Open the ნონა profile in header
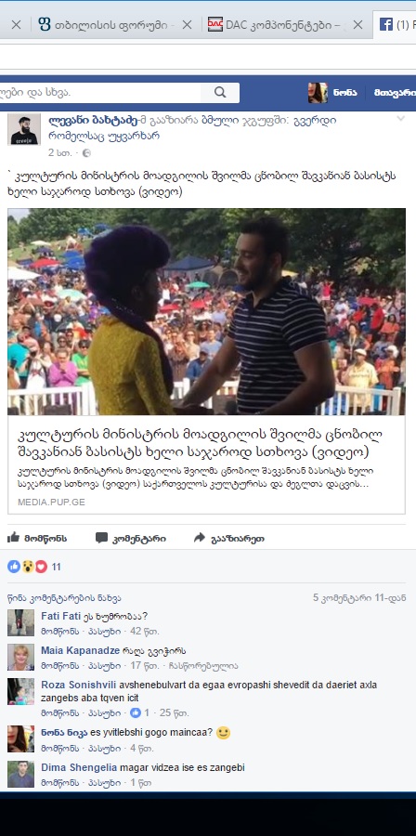This screenshot has width=416, height=836. coord(332,93)
